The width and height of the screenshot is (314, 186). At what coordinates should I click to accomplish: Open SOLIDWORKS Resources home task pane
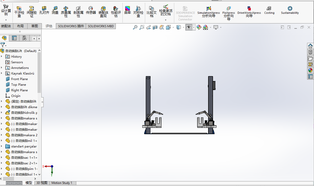click(310, 46)
